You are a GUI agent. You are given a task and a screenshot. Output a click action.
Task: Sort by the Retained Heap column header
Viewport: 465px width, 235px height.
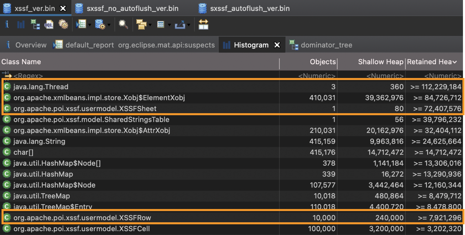pyautogui.click(x=434, y=62)
